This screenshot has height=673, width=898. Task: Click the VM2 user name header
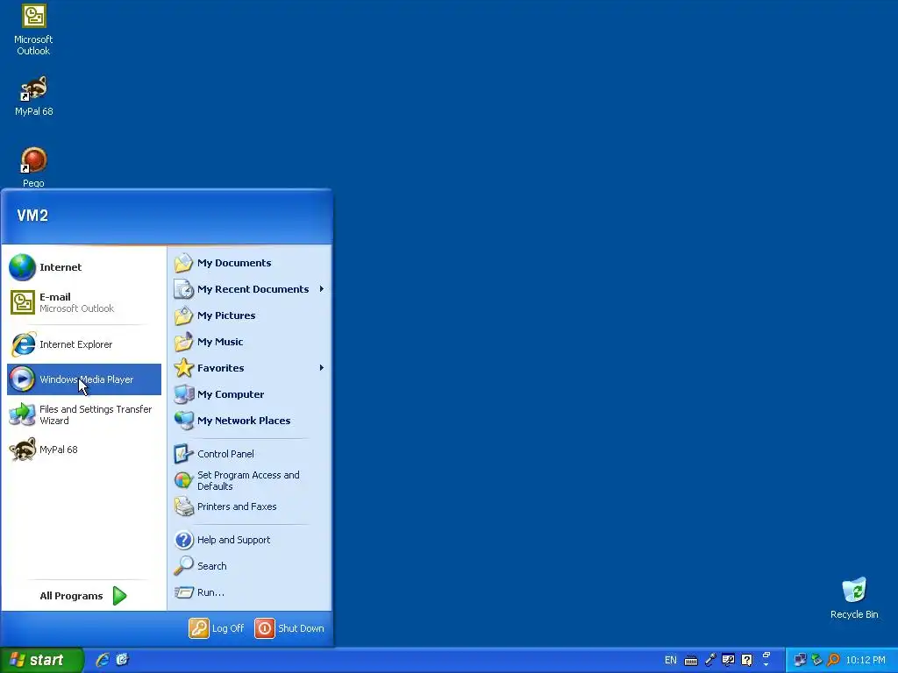[32, 216]
